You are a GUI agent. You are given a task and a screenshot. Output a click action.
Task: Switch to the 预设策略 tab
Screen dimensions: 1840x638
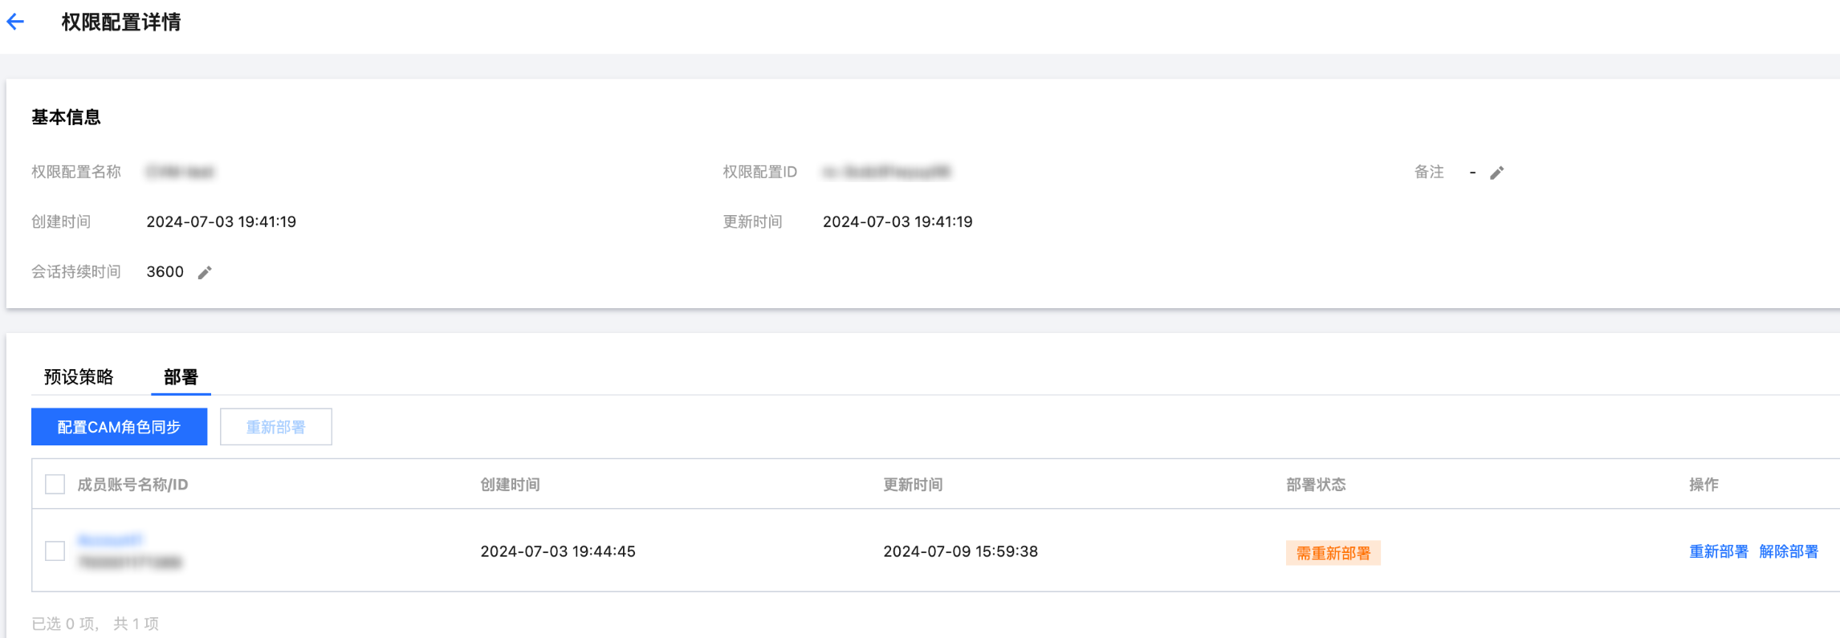coord(79,376)
